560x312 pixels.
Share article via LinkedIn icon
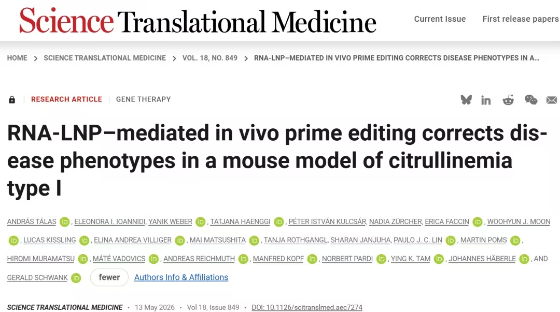point(486,100)
